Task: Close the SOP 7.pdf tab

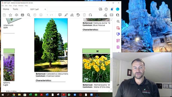Action: coord(45,9)
